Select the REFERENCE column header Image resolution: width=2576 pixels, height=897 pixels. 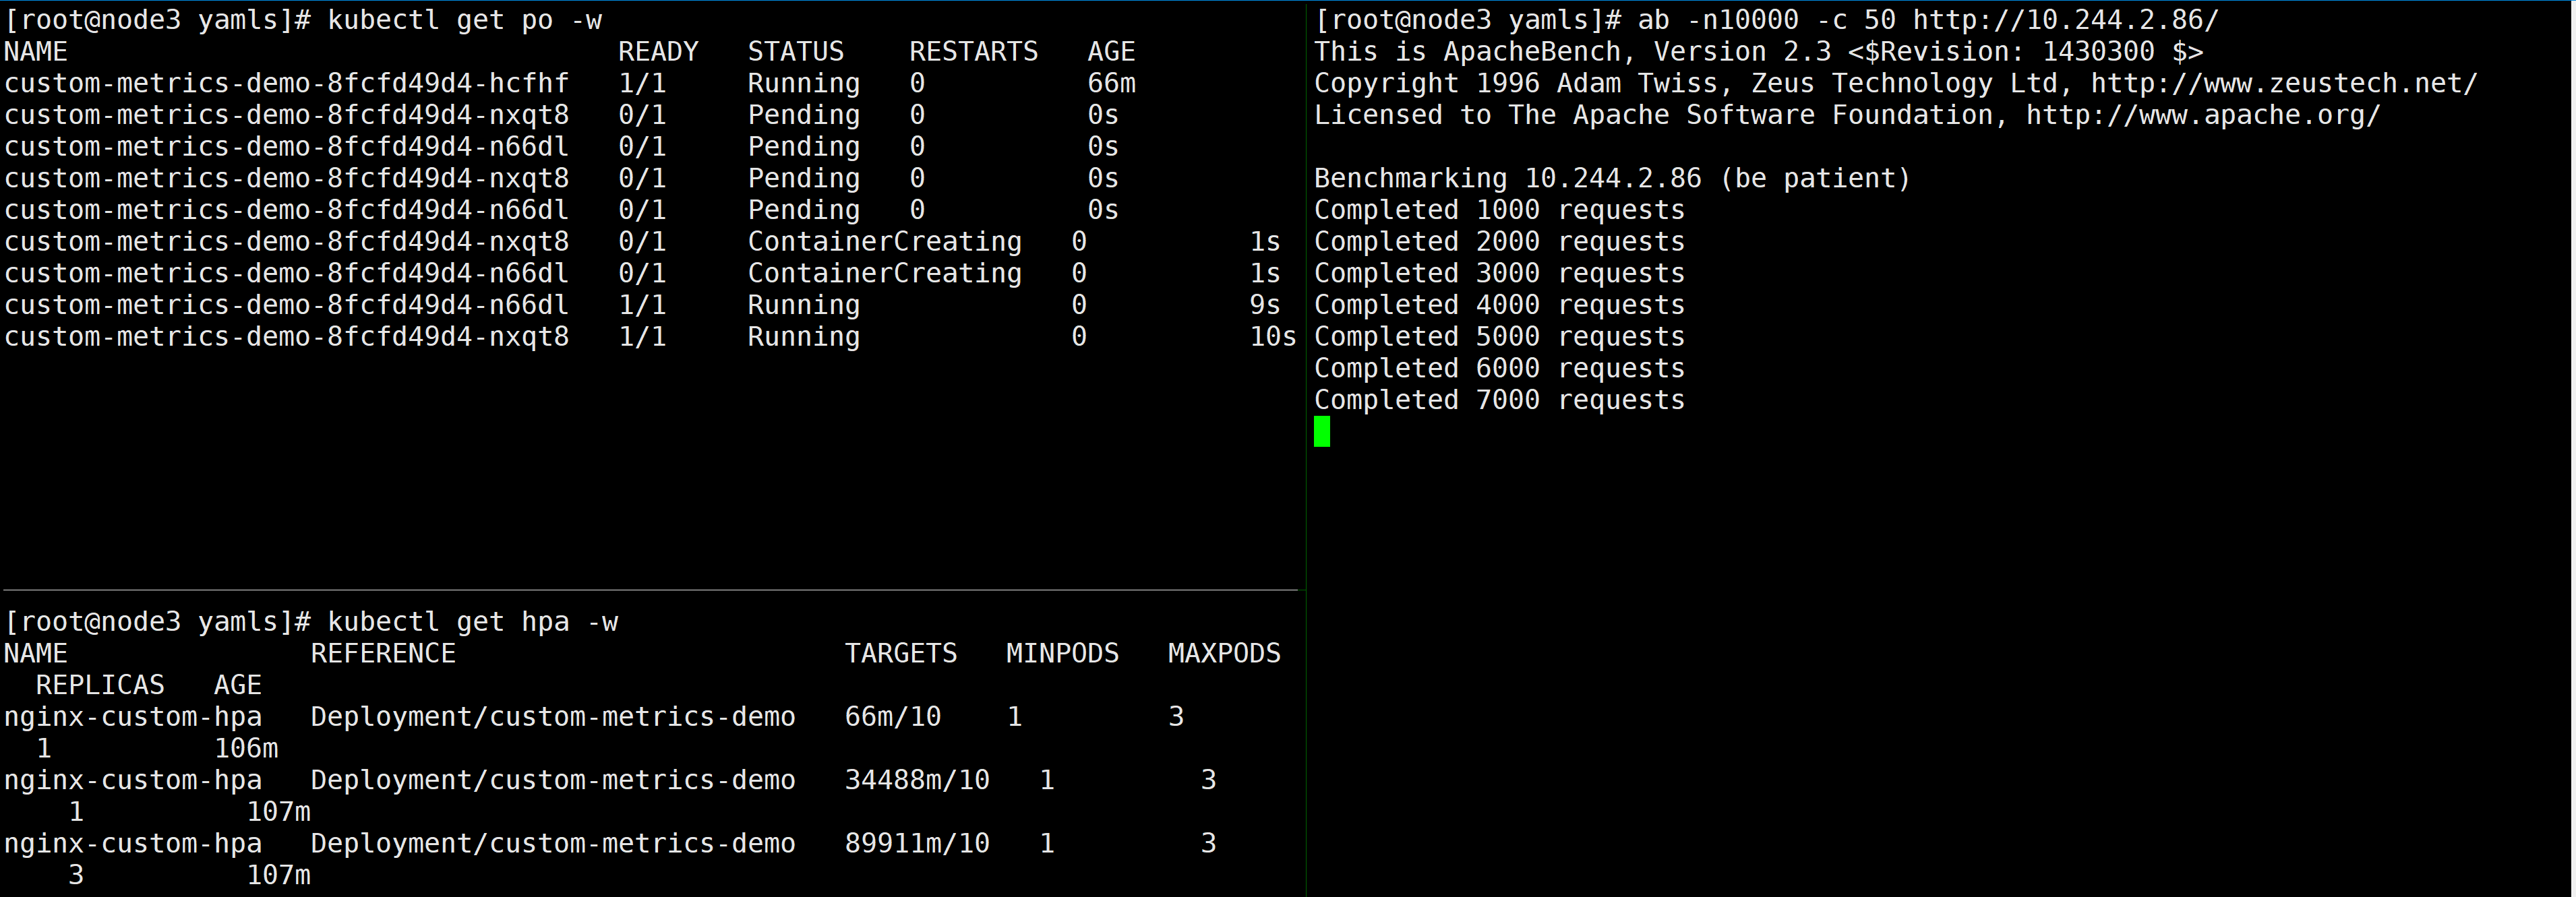[x=383, y=654]
